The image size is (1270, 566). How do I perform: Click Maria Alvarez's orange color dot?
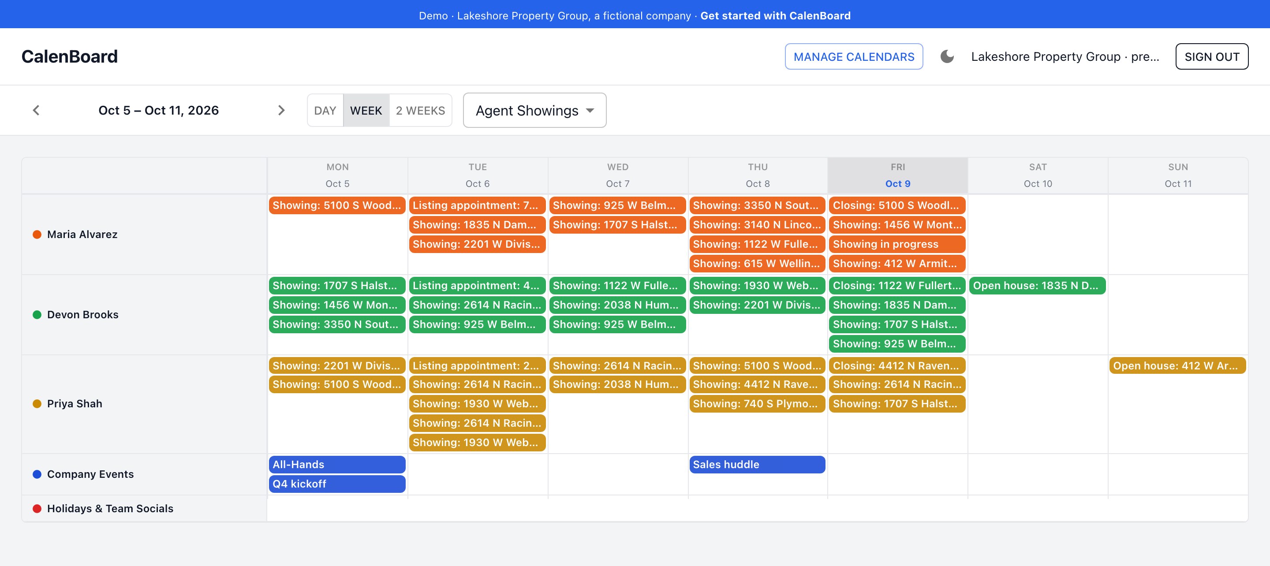pos(37,235)
